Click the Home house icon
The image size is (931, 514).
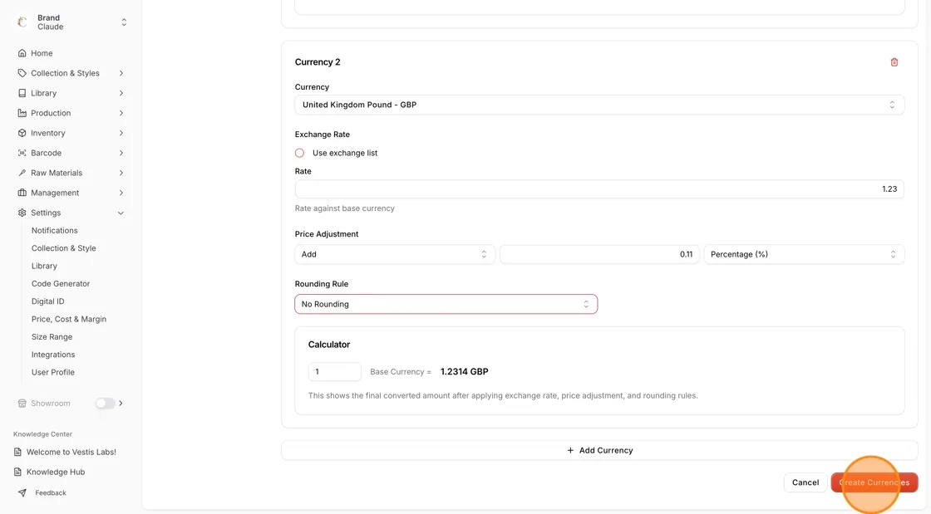tap(22, 53)
